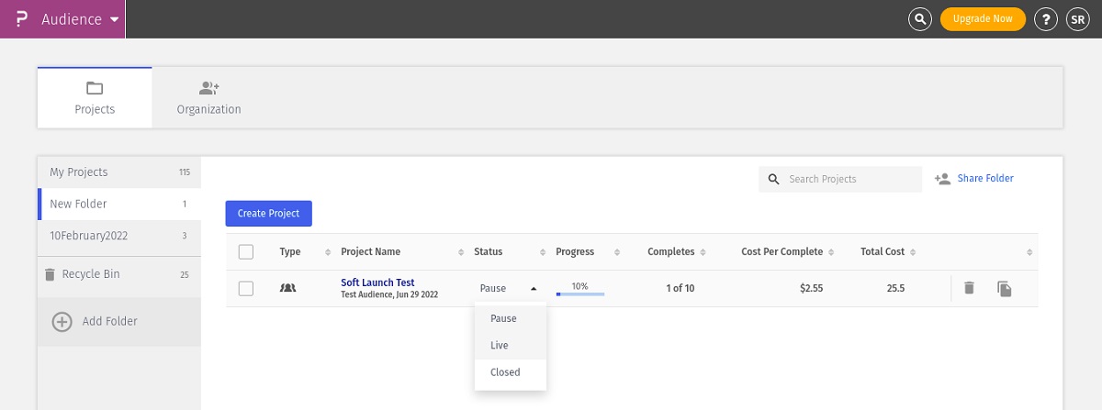Select Closed from the status menu
This screenshot has height=410, width=1102.
pyautogui.click(x=505, y=372)
